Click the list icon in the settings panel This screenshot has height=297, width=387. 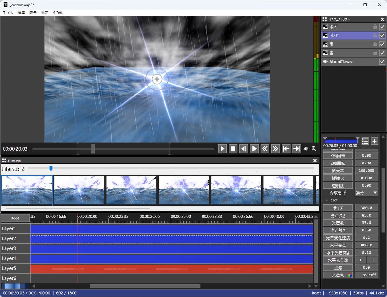[x=365, y=141]
